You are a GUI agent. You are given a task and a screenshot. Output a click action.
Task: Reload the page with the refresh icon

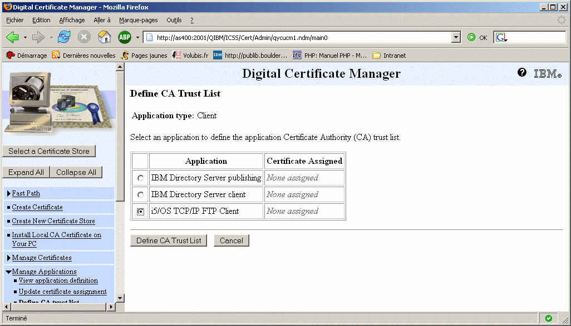pos(64,37)
